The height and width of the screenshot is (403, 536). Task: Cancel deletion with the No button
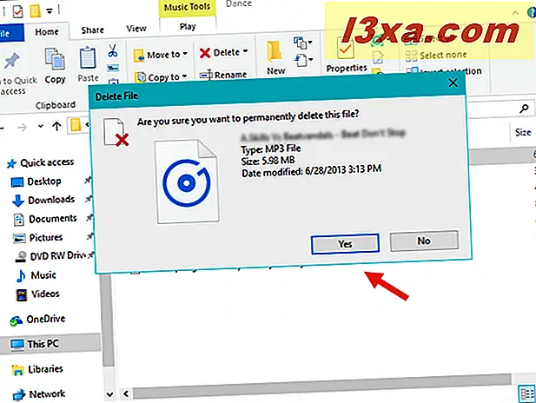click(424, 241)
